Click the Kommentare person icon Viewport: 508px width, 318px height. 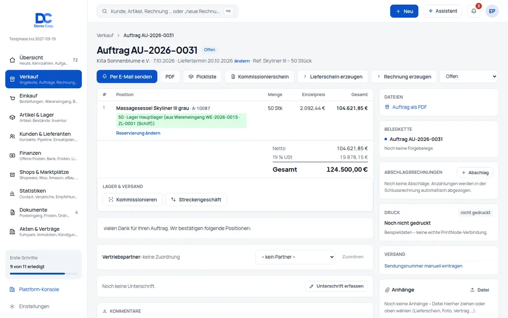coord(105,311)
